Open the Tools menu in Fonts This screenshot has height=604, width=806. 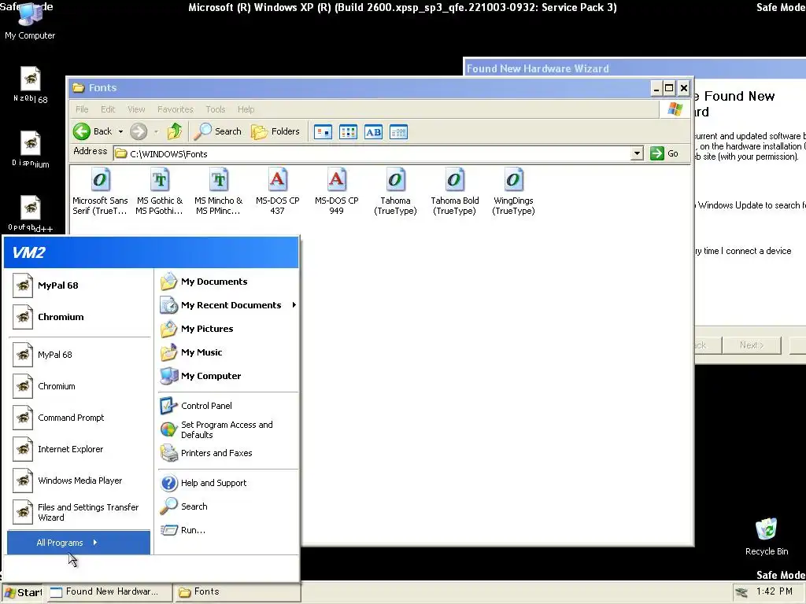[216, 109]
